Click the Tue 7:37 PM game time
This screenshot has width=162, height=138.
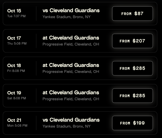[x=16, y=16]
